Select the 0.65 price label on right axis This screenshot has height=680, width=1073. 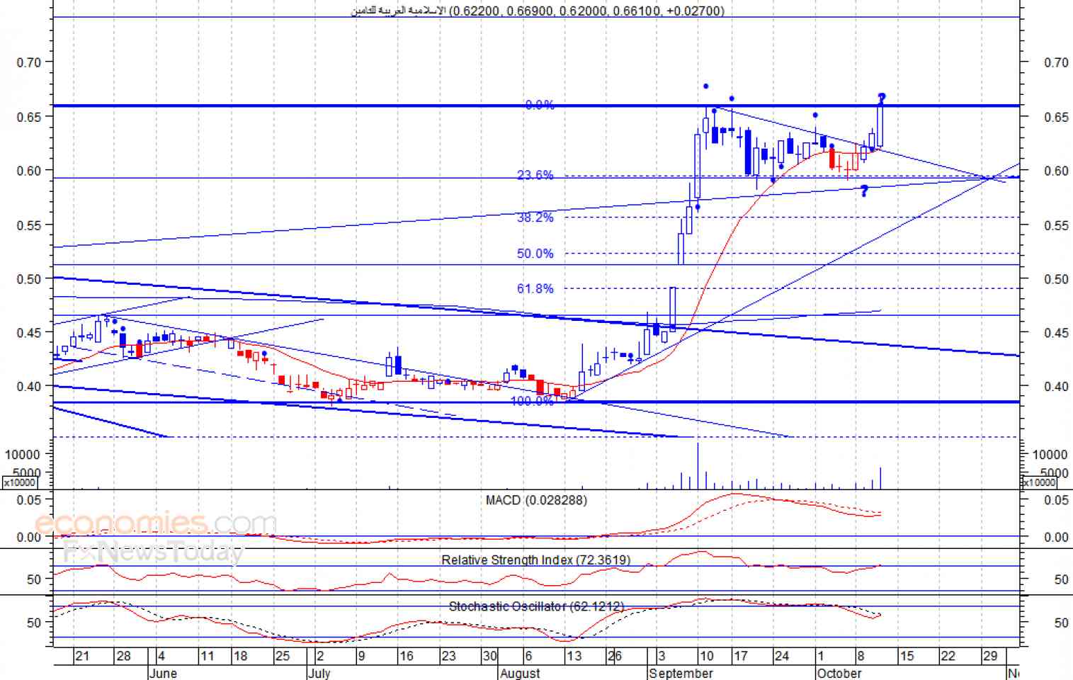pyautogui.click(x=1056, y=117)
